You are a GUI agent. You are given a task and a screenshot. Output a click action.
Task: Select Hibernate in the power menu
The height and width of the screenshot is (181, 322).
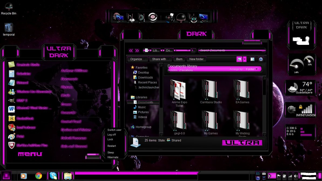(113, 157)
